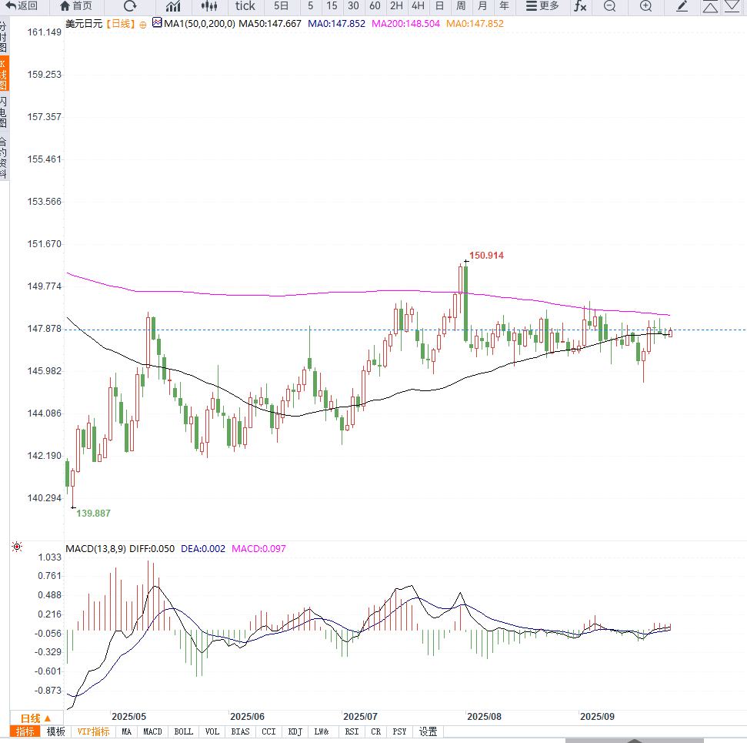Image resolution: width=747 pixels, height=743 pixels.
Task: Click the DEA:0.002 value
Action: coord(203,548)
